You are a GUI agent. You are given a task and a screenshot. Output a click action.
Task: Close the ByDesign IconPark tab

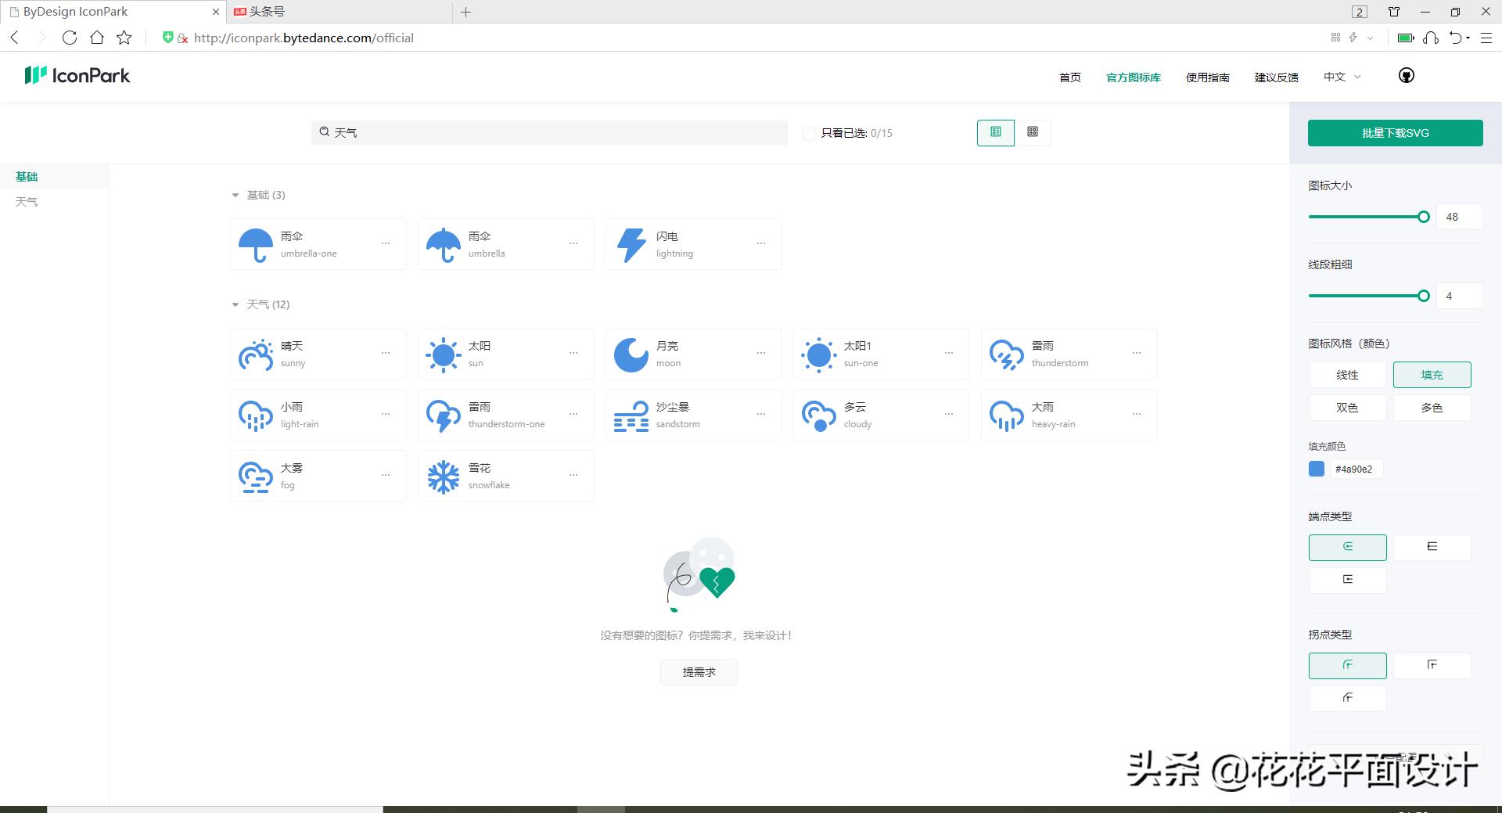pyautogui.click(x=216, y=12)
